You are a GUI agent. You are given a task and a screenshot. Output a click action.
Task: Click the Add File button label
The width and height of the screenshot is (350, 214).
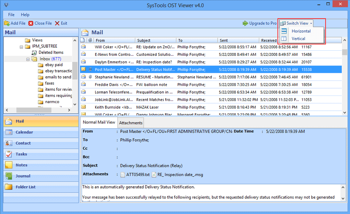tap(18, 23)
